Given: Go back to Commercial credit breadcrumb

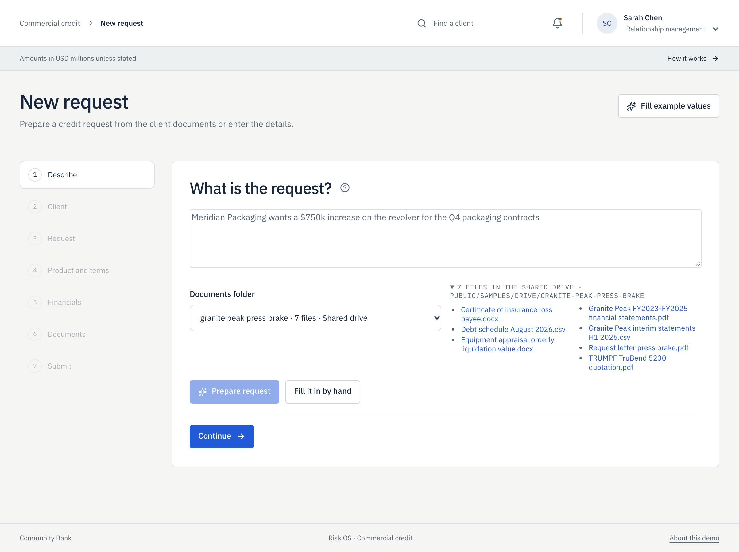Looking at the screenshot, I should [x=50, y=23].
